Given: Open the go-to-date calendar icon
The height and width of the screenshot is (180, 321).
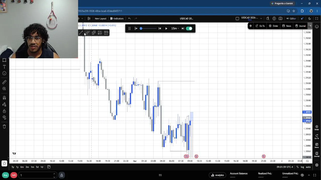Looking at the screenshot, I should point(49,167).
